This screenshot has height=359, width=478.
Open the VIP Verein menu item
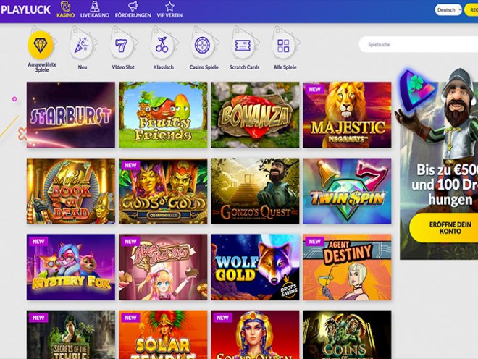170,10
